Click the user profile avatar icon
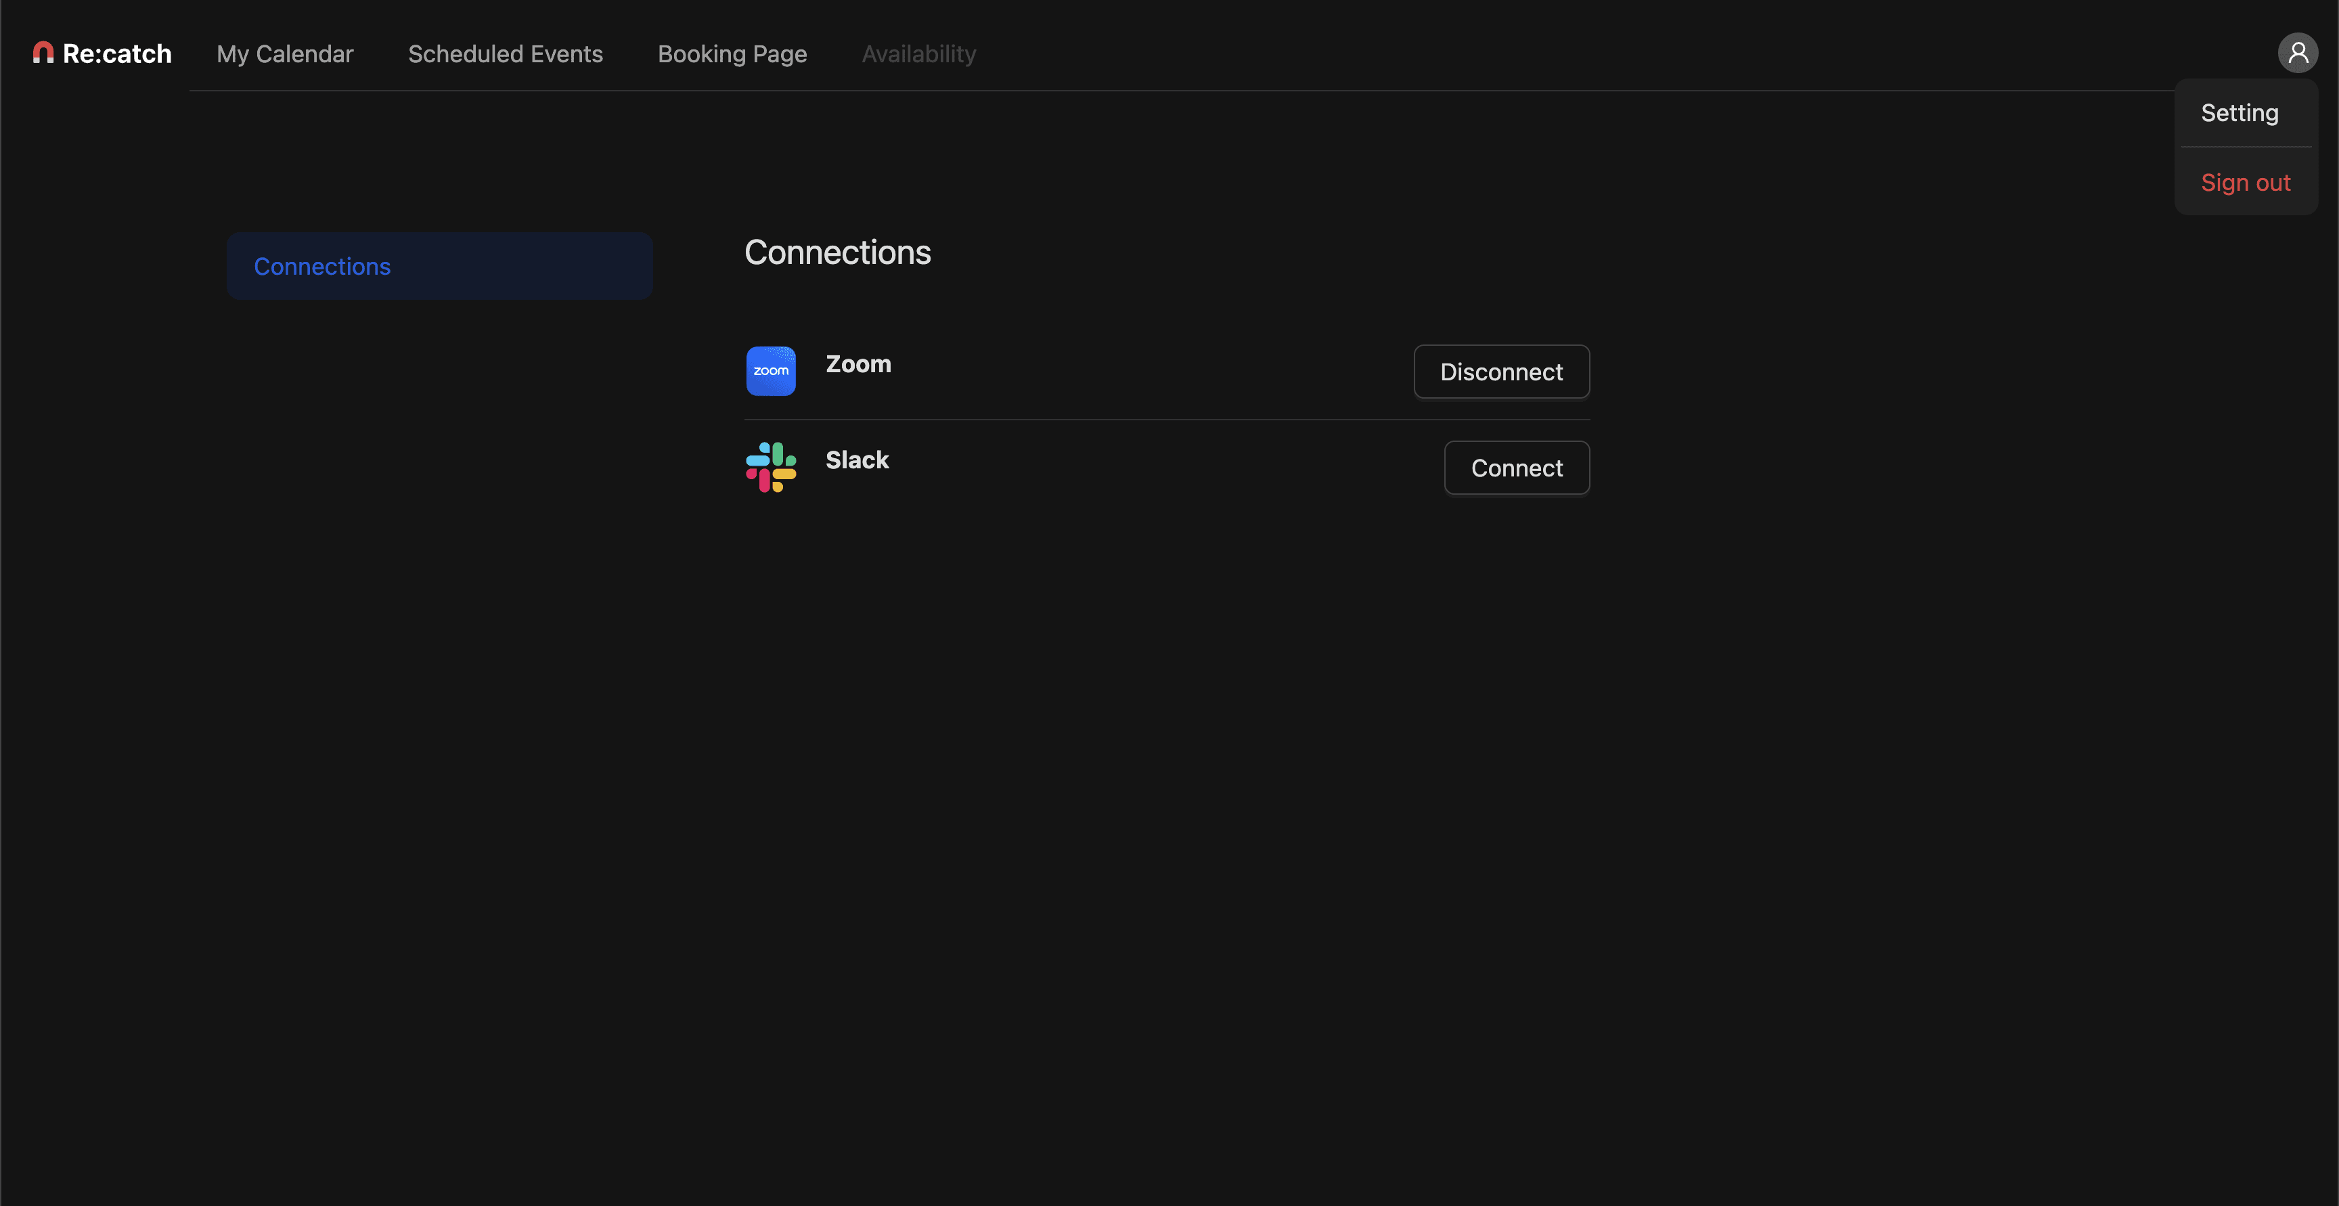Image resolution: width=2339 pixels, height=1206 pixels. pyautogui.click(x=2297, y=53)
